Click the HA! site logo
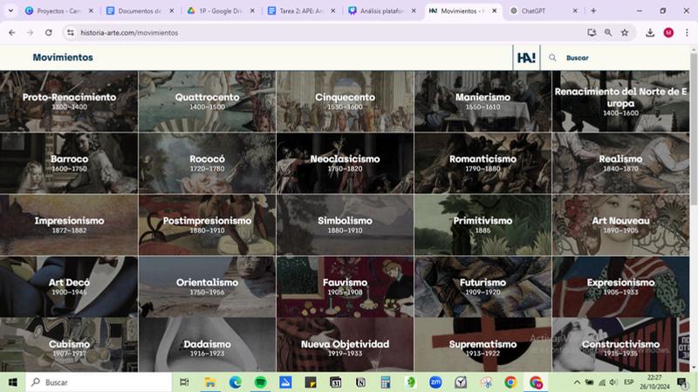Screen dimensions: 698x392 526,58
